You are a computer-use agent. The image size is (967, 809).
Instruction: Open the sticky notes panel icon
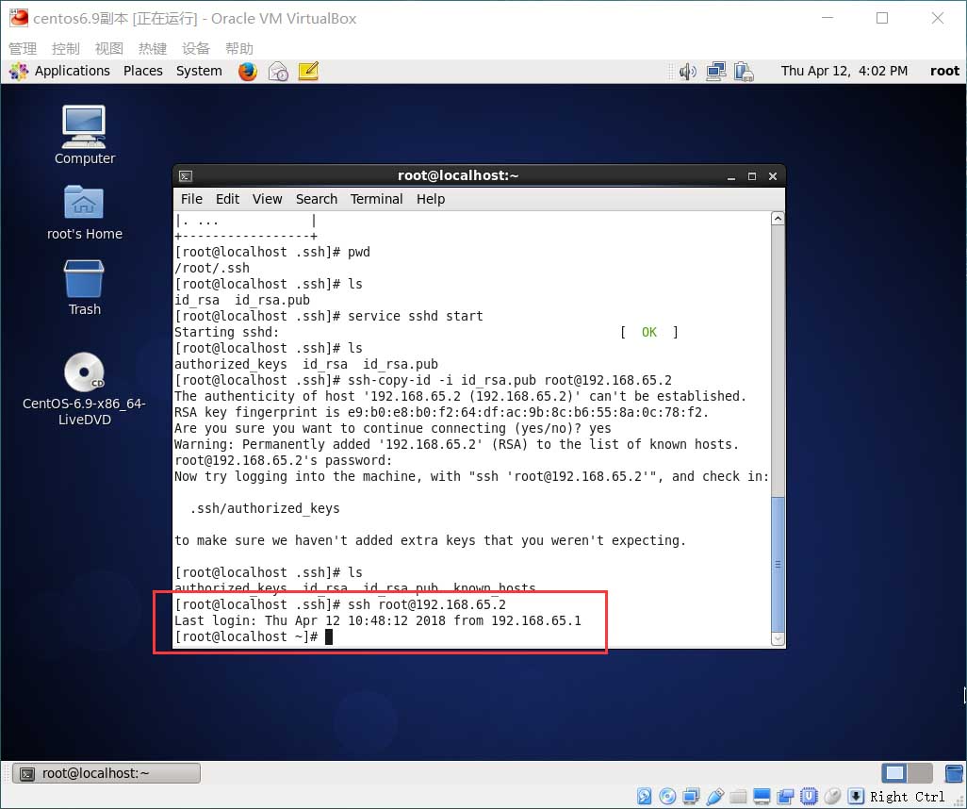(x=308, y=71)
